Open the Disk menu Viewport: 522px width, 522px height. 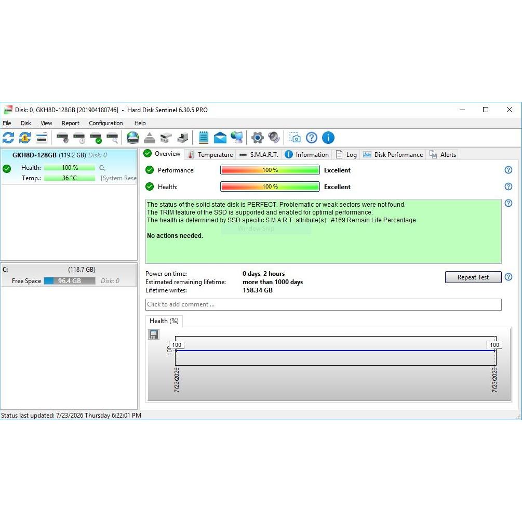(x=25, y=123)
